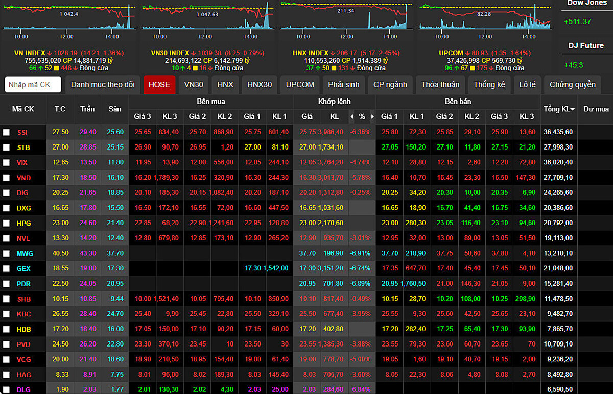
Task: Open the VN30-INDEX mini chart
Action: [x=207, y=19]
